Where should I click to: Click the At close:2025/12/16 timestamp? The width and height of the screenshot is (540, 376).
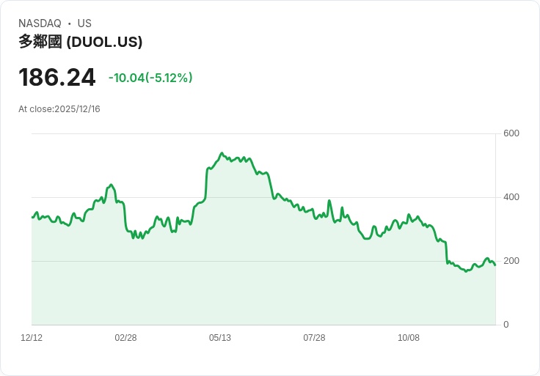point(59,109)
